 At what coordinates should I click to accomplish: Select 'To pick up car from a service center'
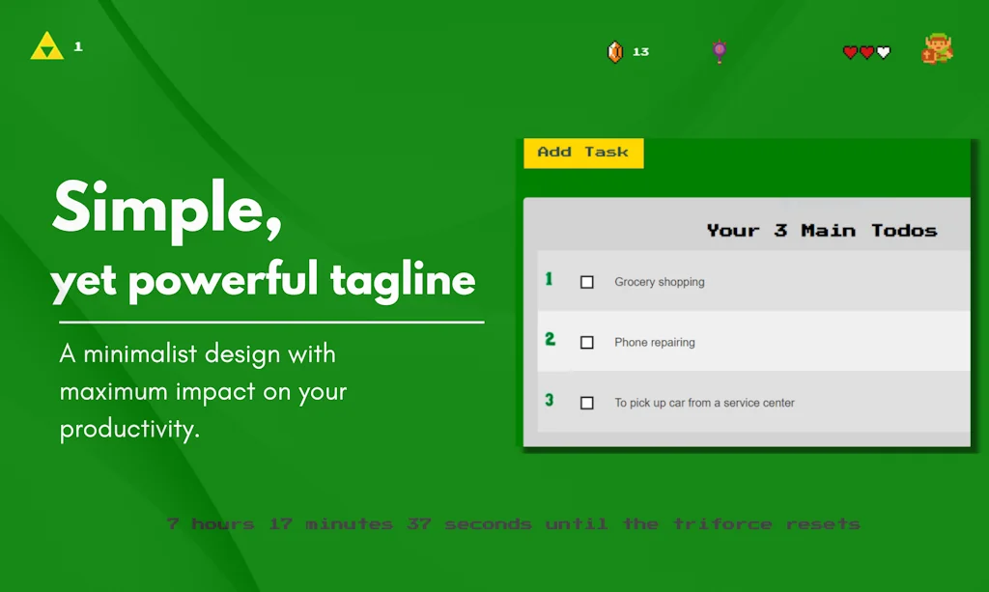pos(704,403)
